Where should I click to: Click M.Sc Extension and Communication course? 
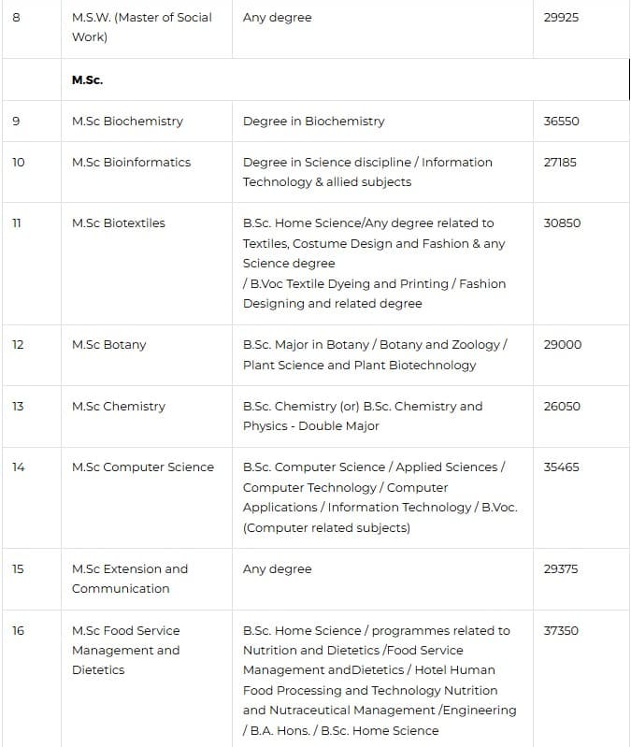(x=130, y=579)
